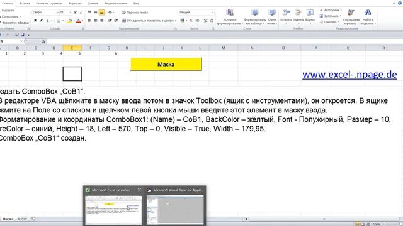Switch to the Формулы tab
Screen dimensions: 403x226
pos(75,3)
